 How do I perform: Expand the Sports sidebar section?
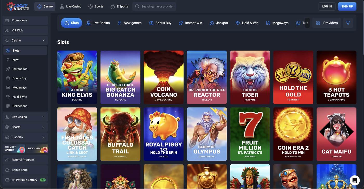point(43,127)
